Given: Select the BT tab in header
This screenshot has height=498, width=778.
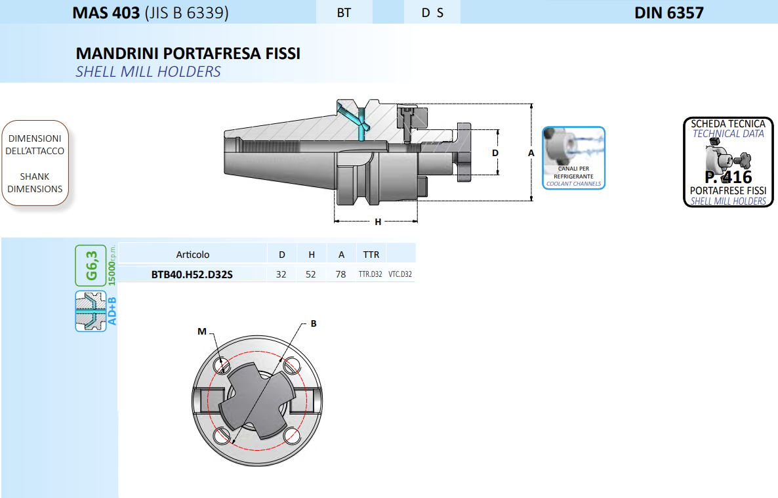Looking at the screenshot, I should (344, 12).
